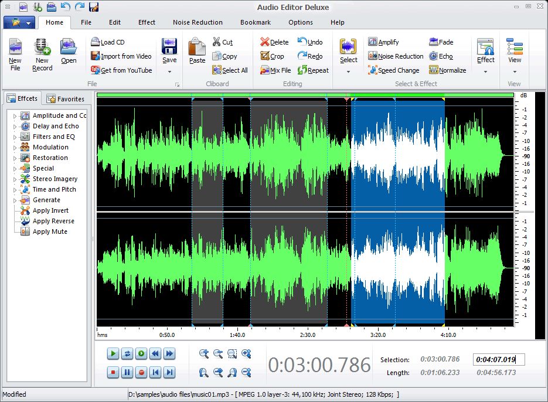Screen dimensions: 548x402
Task: Click Select All
Action: tap(230, 70)
